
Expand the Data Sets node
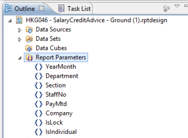20,39
